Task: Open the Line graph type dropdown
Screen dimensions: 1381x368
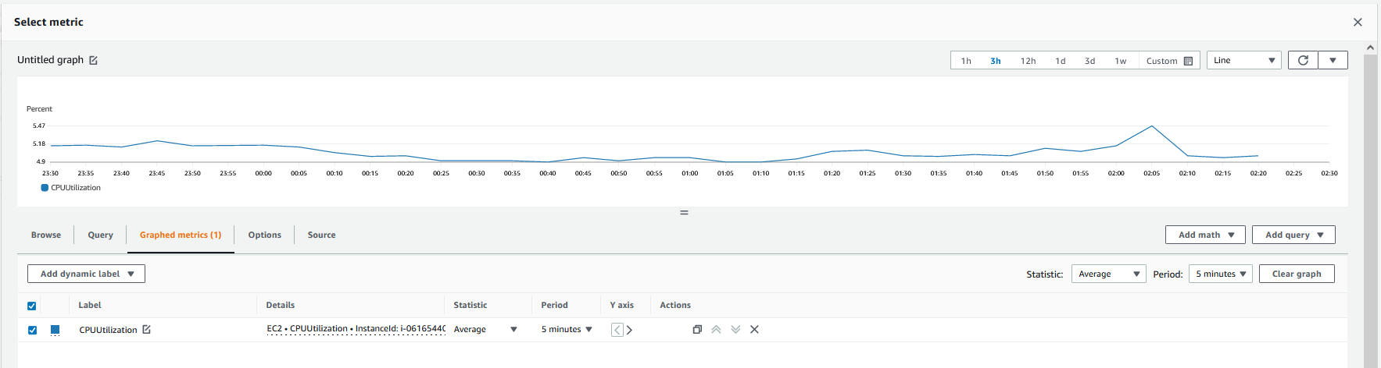Action: (1243, 60)
